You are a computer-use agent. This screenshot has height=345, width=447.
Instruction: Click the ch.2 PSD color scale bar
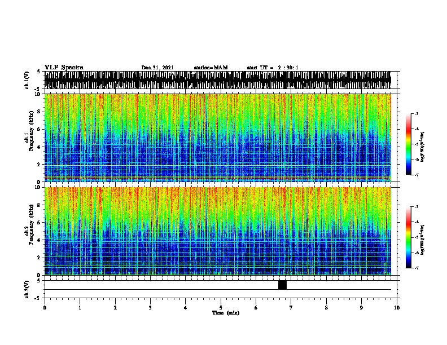[x=409, y=237]
